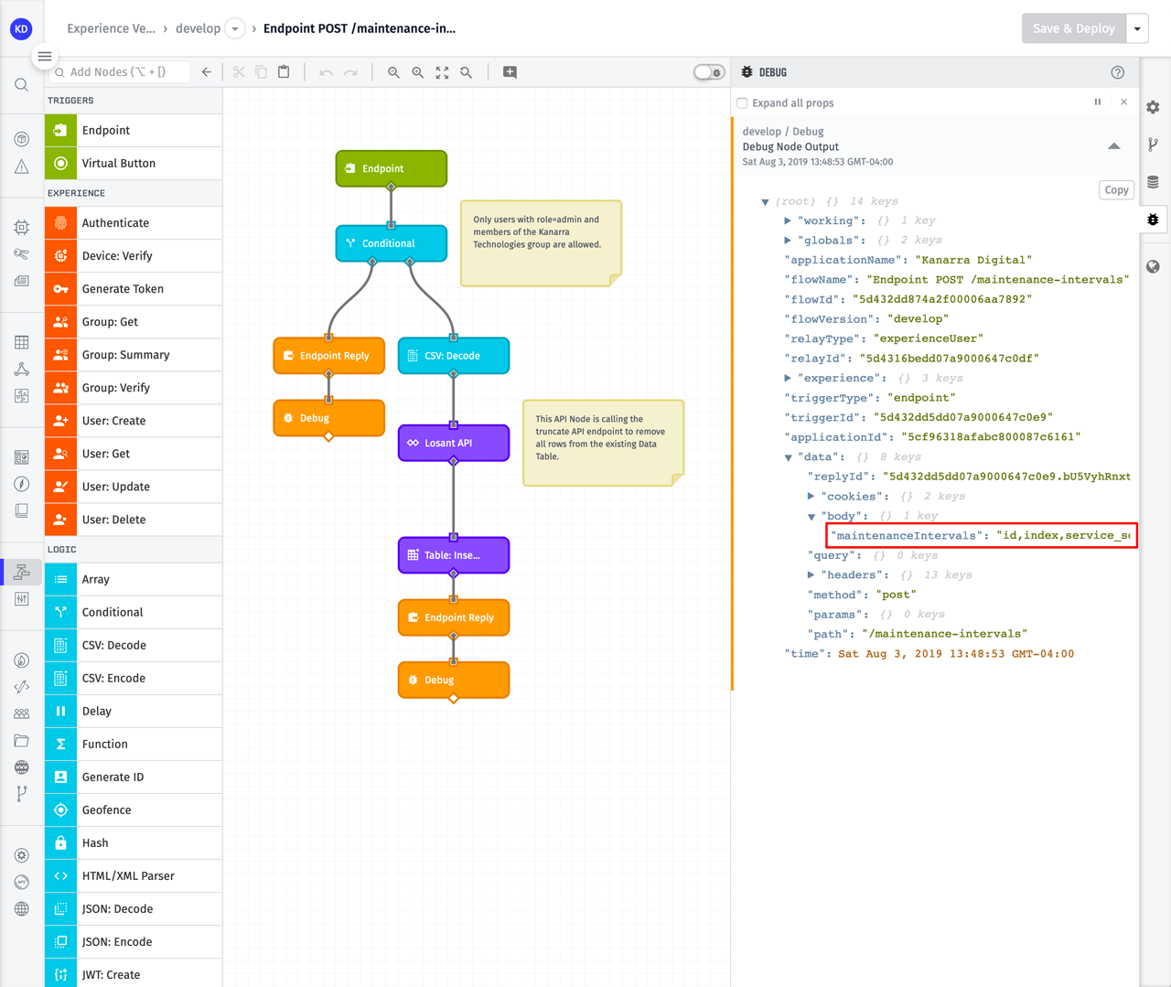The height and width of the screenshot is (987, 1171).
Task: Click the fit-to-screen icon in the canvas toolbar
Action: [x=442, y=72]
